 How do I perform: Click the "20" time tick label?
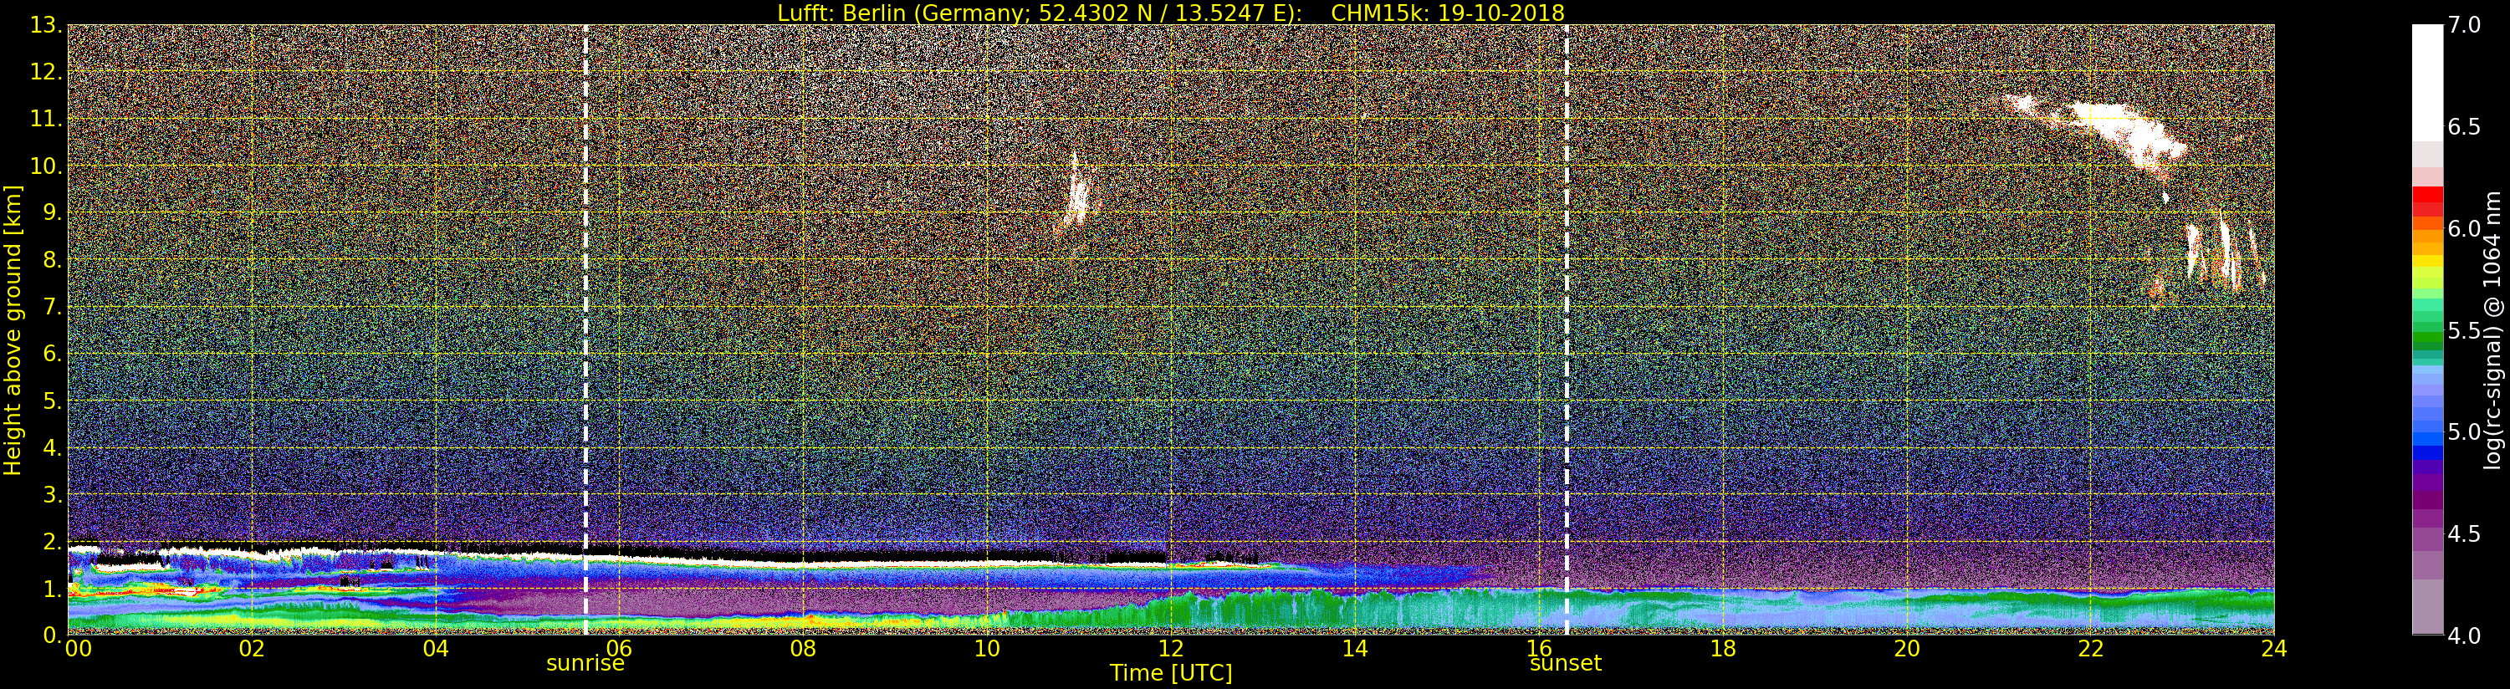click(1907, 649)
